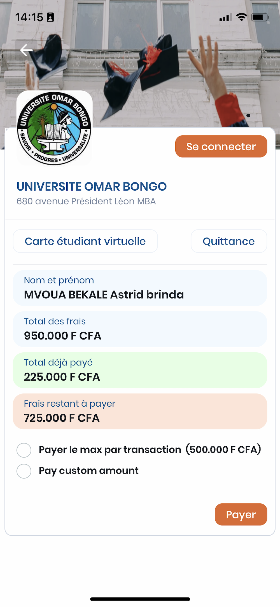Tap the Total des frais card

140,329
